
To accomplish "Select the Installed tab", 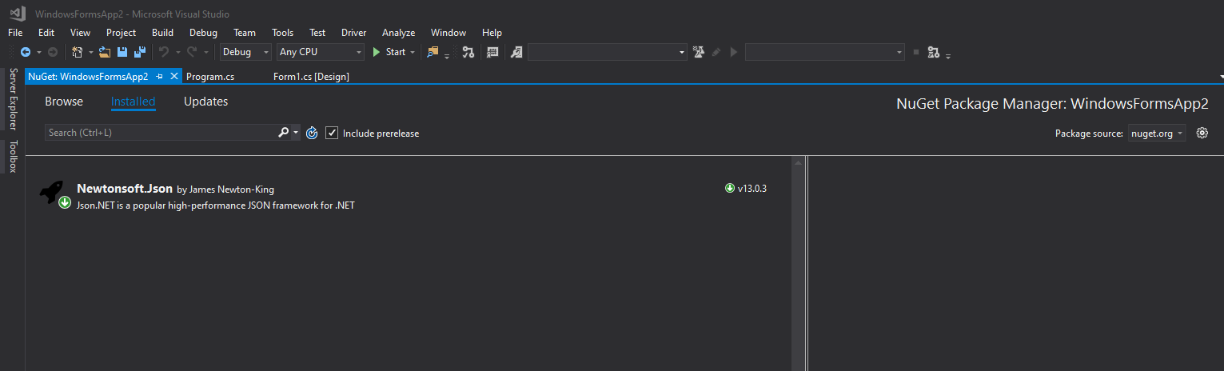I will (x=134, y=102).
